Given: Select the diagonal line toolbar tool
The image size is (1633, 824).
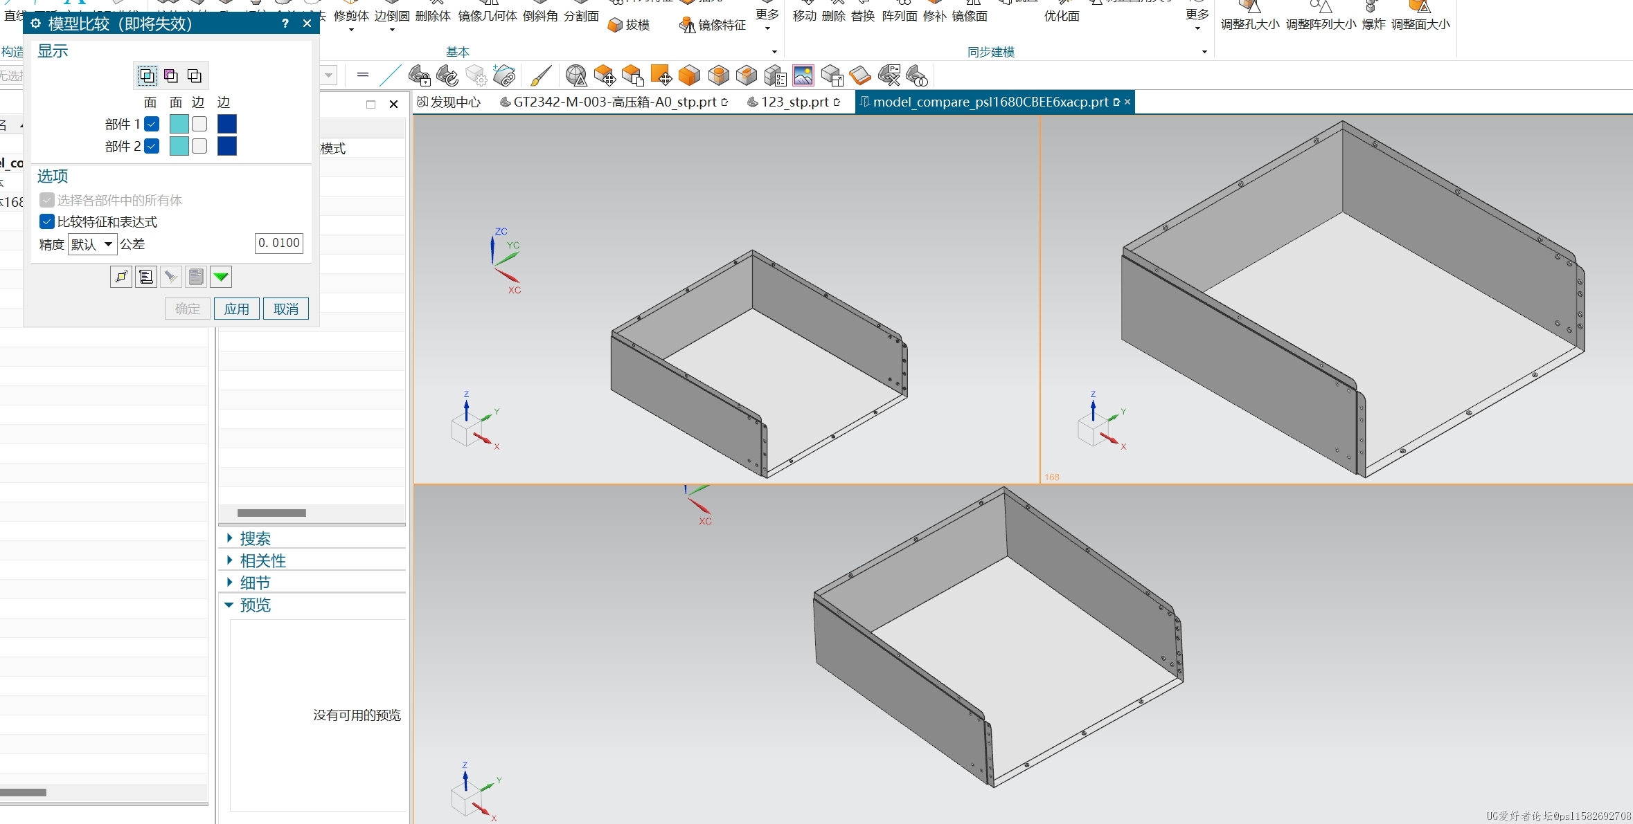Looking at the screenshot, I should (391, 75).
